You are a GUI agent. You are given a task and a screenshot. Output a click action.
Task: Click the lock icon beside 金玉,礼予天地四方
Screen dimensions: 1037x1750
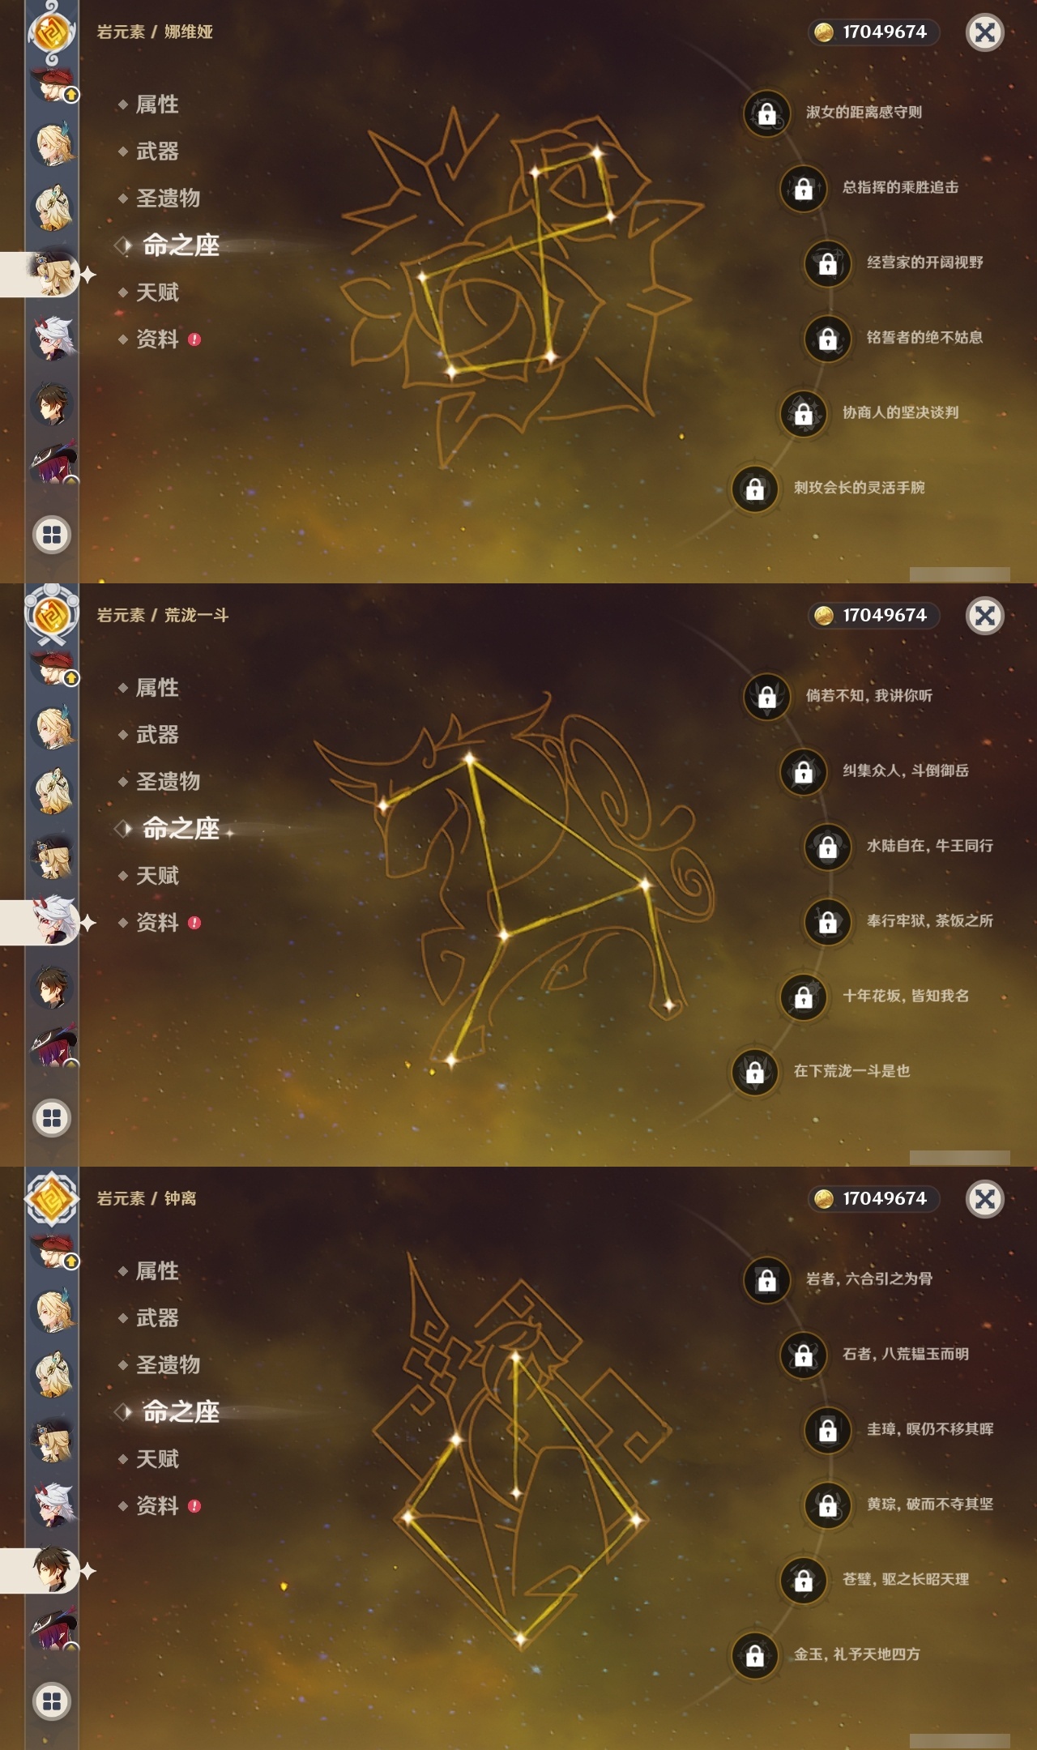pyautogui.click(x=755, y=1655)
